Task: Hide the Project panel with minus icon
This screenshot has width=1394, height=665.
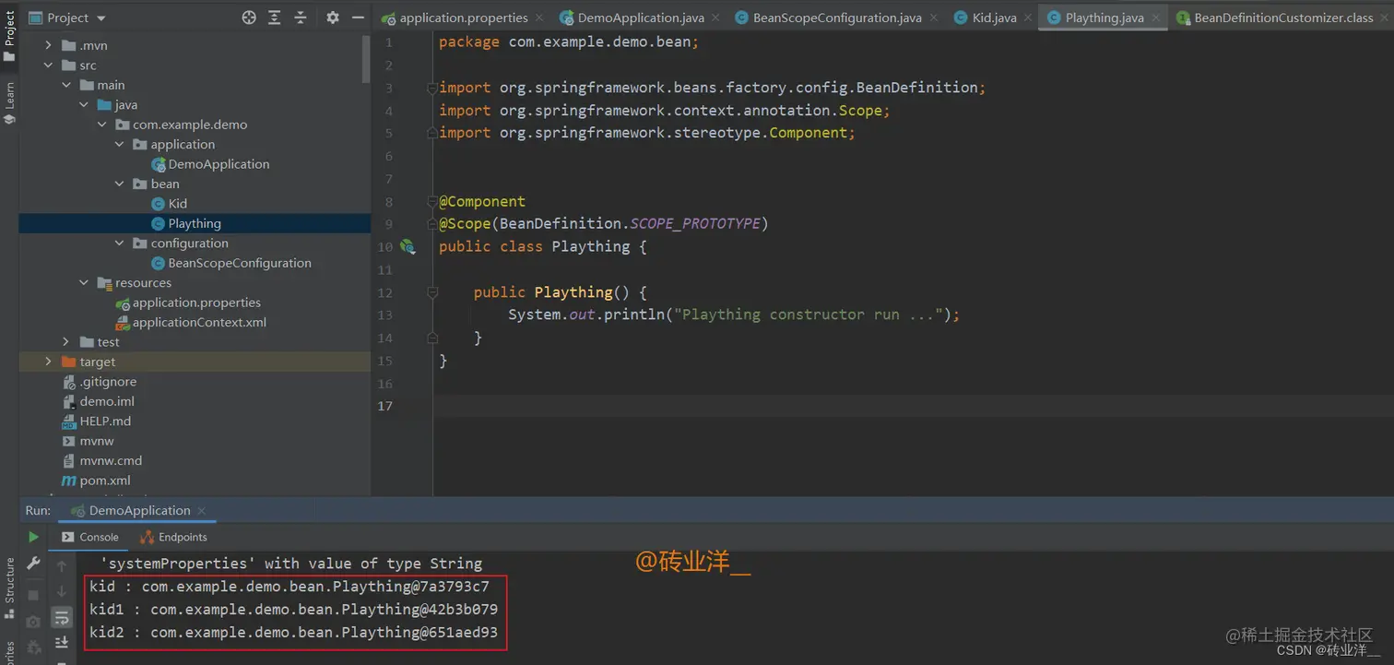Action: pos(358,18)
